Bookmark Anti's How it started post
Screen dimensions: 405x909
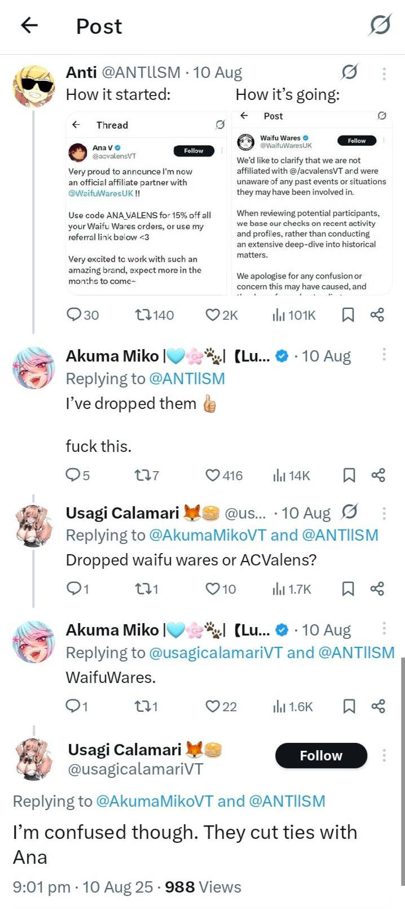348,315
